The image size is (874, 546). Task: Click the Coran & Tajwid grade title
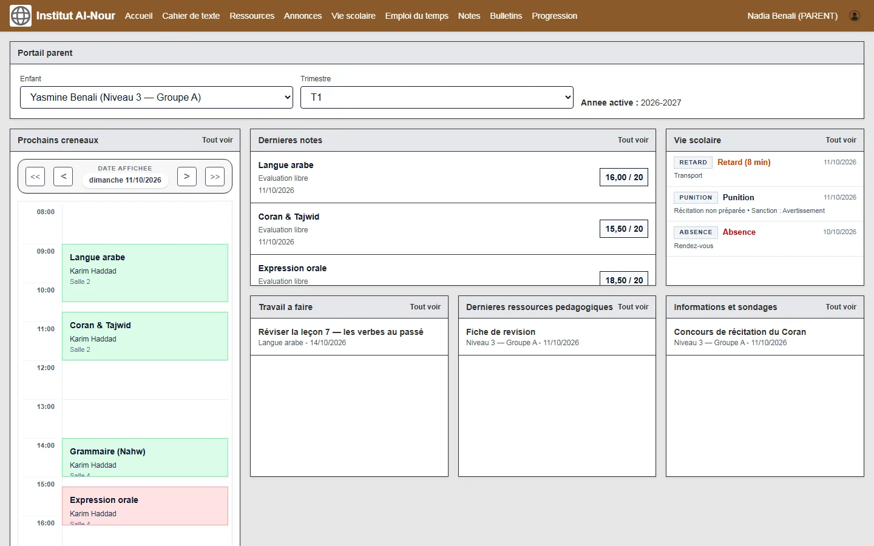click(289, 217)
